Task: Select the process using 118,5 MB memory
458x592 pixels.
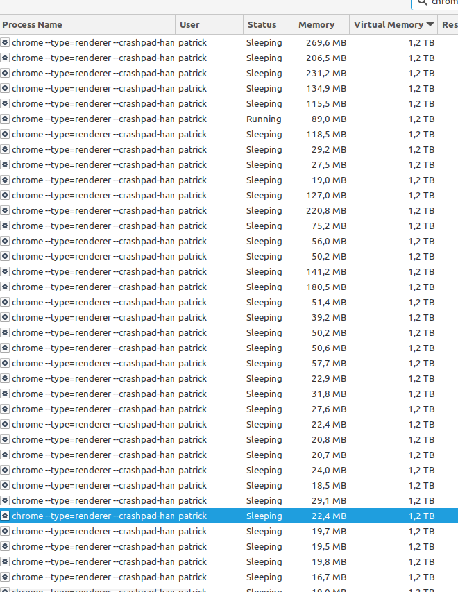Action: [x=229, y=135]
